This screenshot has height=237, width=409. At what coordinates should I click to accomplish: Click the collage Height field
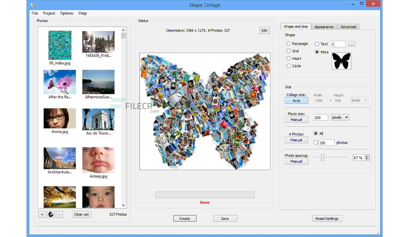point(341,100)
